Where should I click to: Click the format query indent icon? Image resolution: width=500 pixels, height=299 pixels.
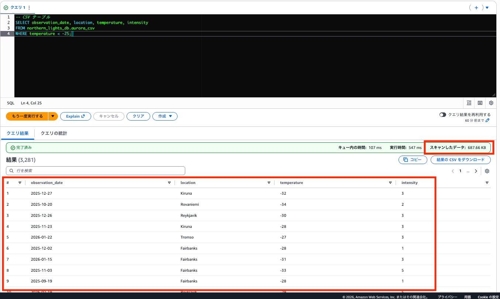pyautogui.click(x=469, y=103)
